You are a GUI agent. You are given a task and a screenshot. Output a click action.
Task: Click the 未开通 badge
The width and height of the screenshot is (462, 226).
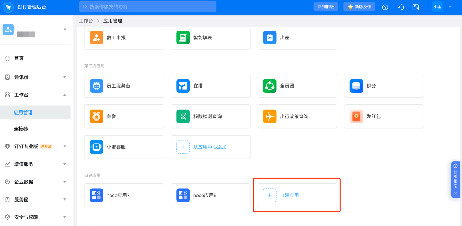click(x=46, y=147)
